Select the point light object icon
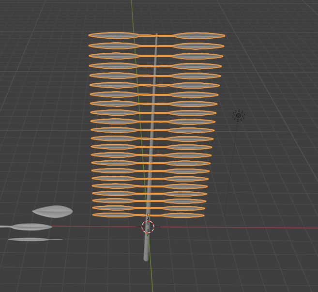The width and height of the screenshot is (318, 292). [x=238, y=115]
